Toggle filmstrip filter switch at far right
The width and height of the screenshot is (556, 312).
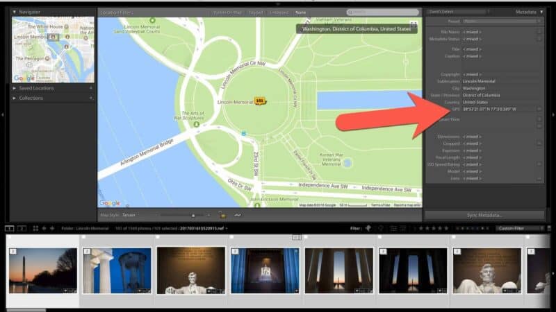pos(549,229)
